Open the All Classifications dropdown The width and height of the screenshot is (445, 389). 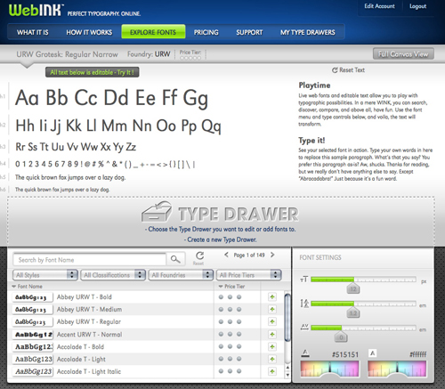[113, 275]
